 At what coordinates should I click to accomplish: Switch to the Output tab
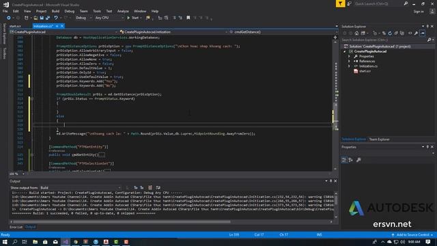click(30, 227)
